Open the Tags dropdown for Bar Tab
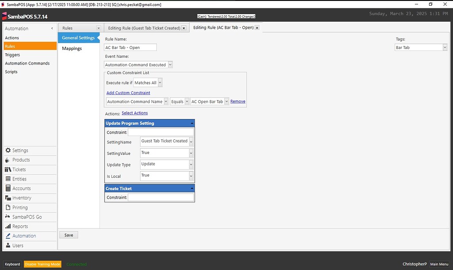Image resolution: width=453 pixels, height=270 pixels. pyautogui.click(x=444, y=46)
